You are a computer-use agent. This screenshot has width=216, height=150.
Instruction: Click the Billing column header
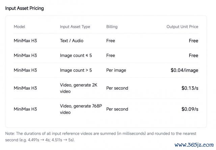coord(112,27)
